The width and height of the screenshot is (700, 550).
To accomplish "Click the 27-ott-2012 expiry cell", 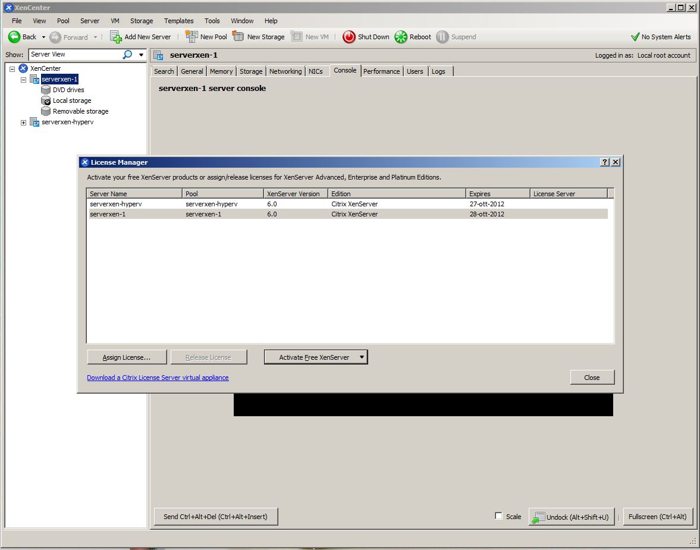I will pos(486,204).
